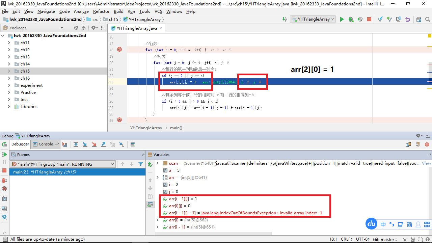Screen dimensions: 432x243
Task: Step into in debugger toolbar
Action: 85,144
